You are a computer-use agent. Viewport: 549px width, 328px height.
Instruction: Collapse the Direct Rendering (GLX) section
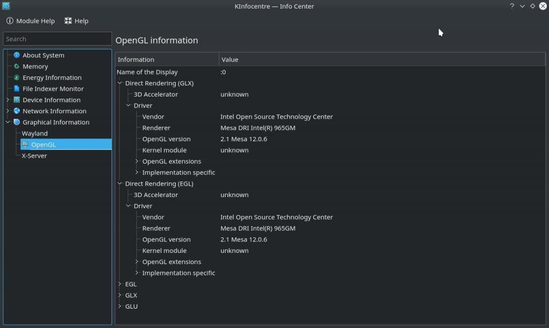coord(120,83)
